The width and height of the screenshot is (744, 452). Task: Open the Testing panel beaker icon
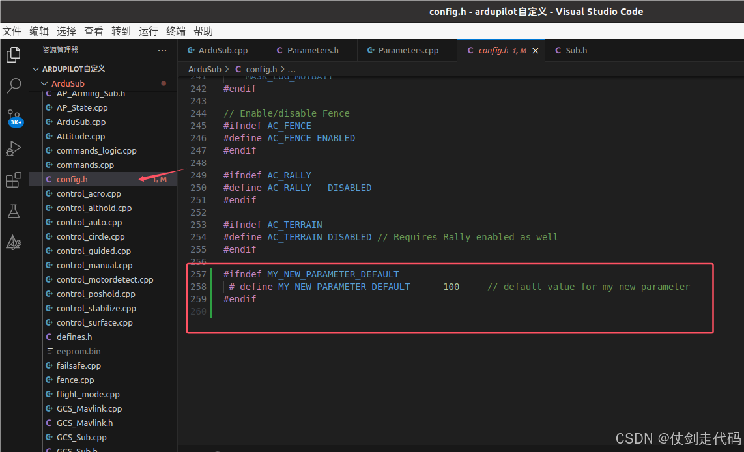click(x=14, y=211)
